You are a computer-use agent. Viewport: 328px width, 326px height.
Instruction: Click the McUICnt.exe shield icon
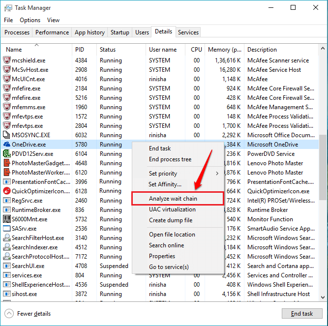point(7,79)
